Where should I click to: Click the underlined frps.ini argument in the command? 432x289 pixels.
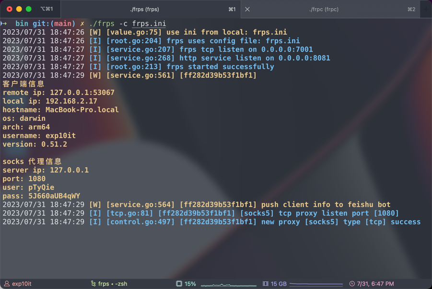click(149, 23)
